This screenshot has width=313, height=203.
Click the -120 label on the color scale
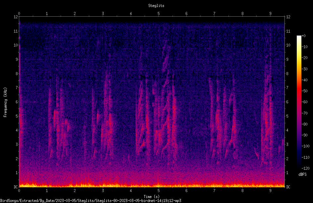point(305,168)
